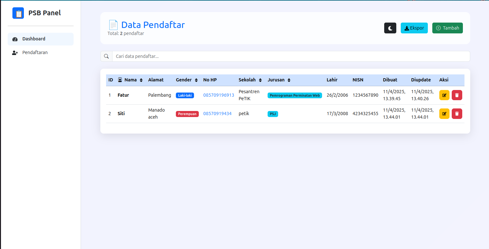Click Siti's phone number 08570919434
The image size is (489, 249).
tap(217, 114)
